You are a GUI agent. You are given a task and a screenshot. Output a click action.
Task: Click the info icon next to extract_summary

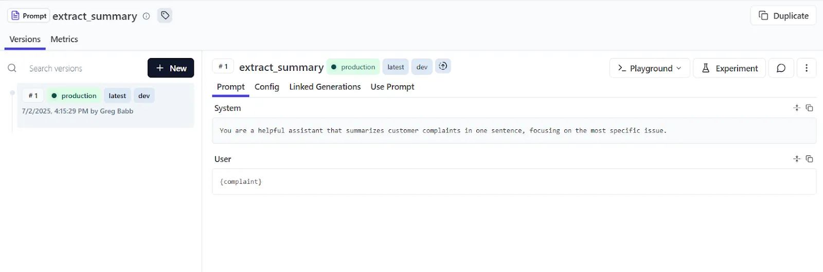point(146,16)
